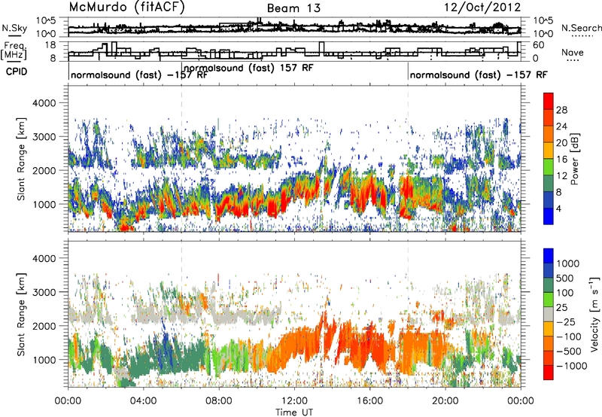
Task: Click the '12:00' time tick label
Action: (x=294, y=401)
